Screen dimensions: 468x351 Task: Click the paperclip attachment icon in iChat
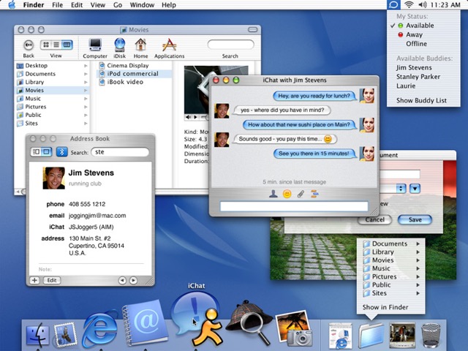point(301,194)
